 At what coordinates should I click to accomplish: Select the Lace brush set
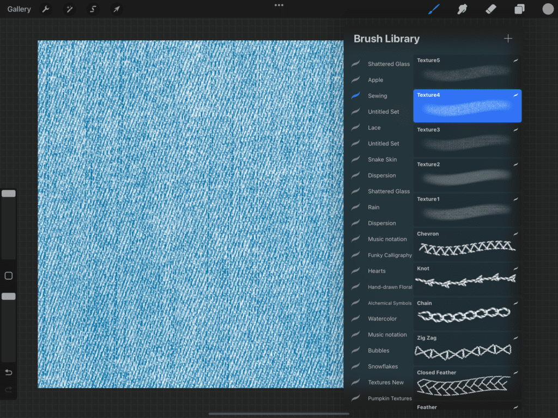pyautogui.click(x=374, y=128)
